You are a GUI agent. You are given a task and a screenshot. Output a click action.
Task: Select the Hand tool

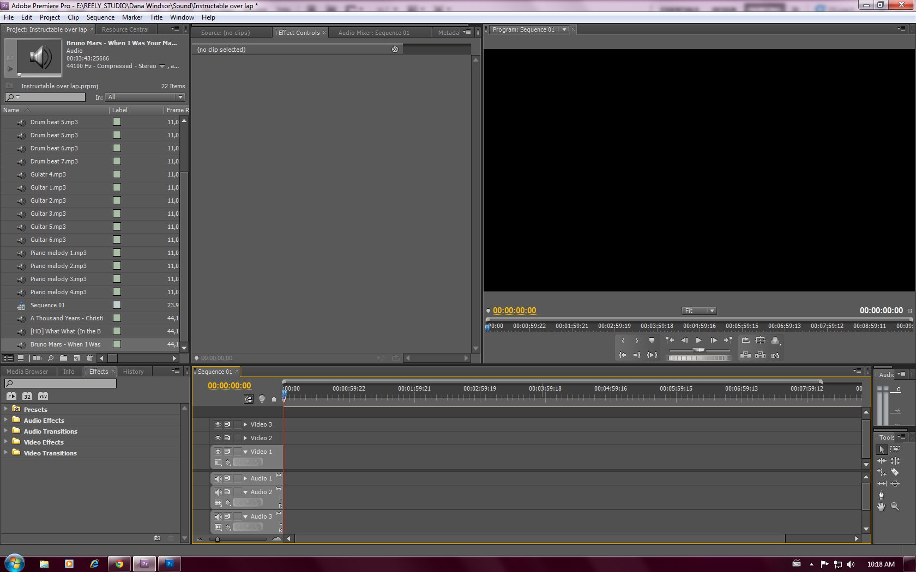(882, 507)
